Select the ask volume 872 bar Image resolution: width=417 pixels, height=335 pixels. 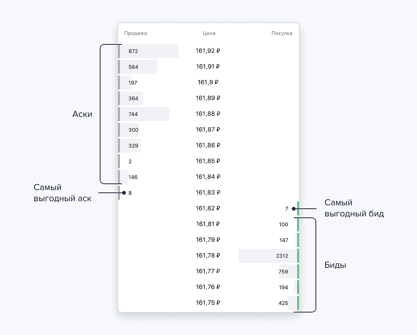click(x=148, y=51)
